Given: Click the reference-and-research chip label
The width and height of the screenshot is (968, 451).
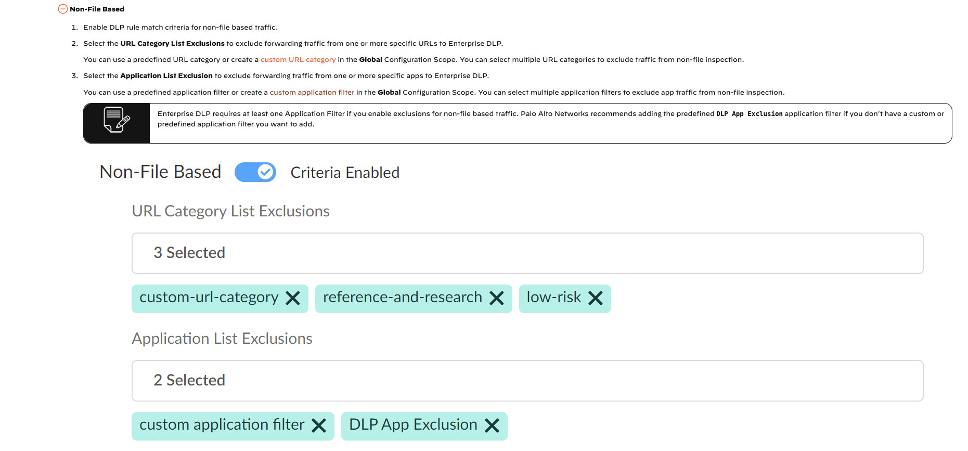Looking at the screenshot, I should point(402,297).
